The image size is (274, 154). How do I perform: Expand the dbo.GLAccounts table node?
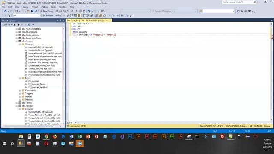click(17, 32)
